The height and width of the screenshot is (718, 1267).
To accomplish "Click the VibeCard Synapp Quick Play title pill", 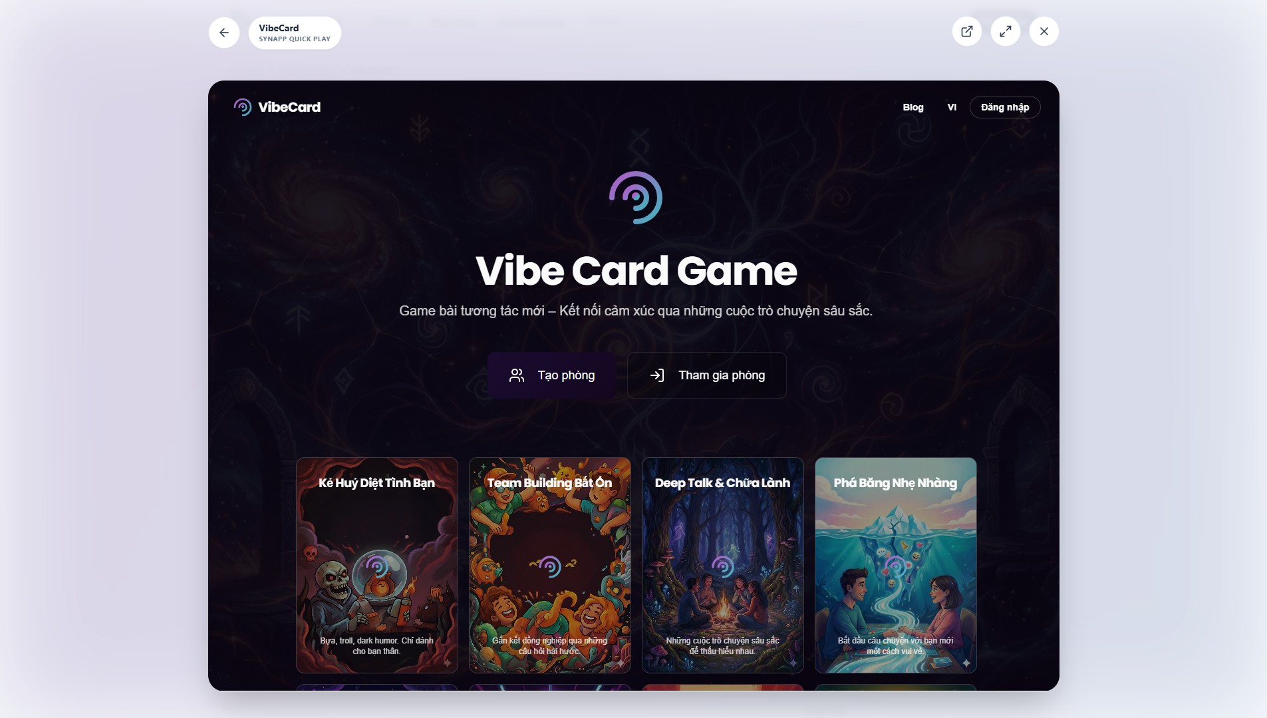I will [295, 33].
